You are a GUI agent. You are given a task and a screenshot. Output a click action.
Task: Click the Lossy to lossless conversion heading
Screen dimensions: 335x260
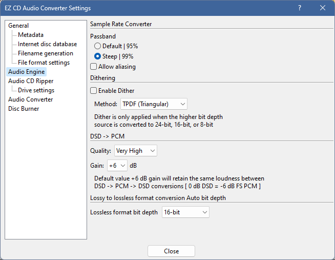[x=158, y=198]
